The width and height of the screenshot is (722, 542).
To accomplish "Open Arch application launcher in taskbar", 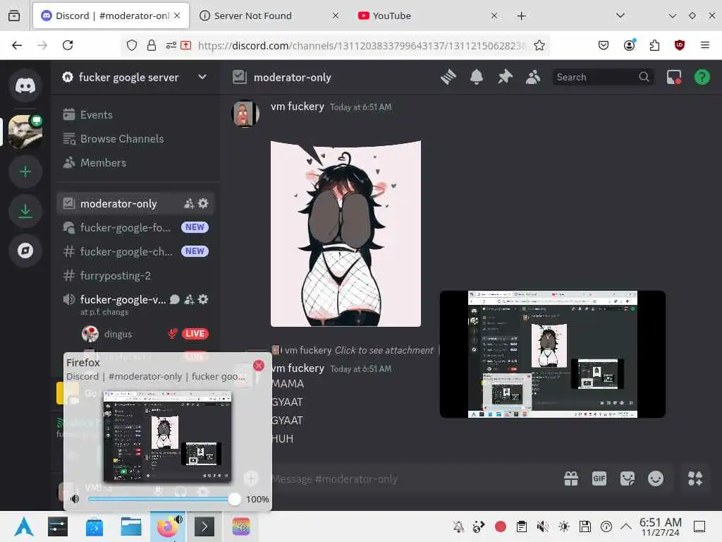I will [x=23, y=526].
